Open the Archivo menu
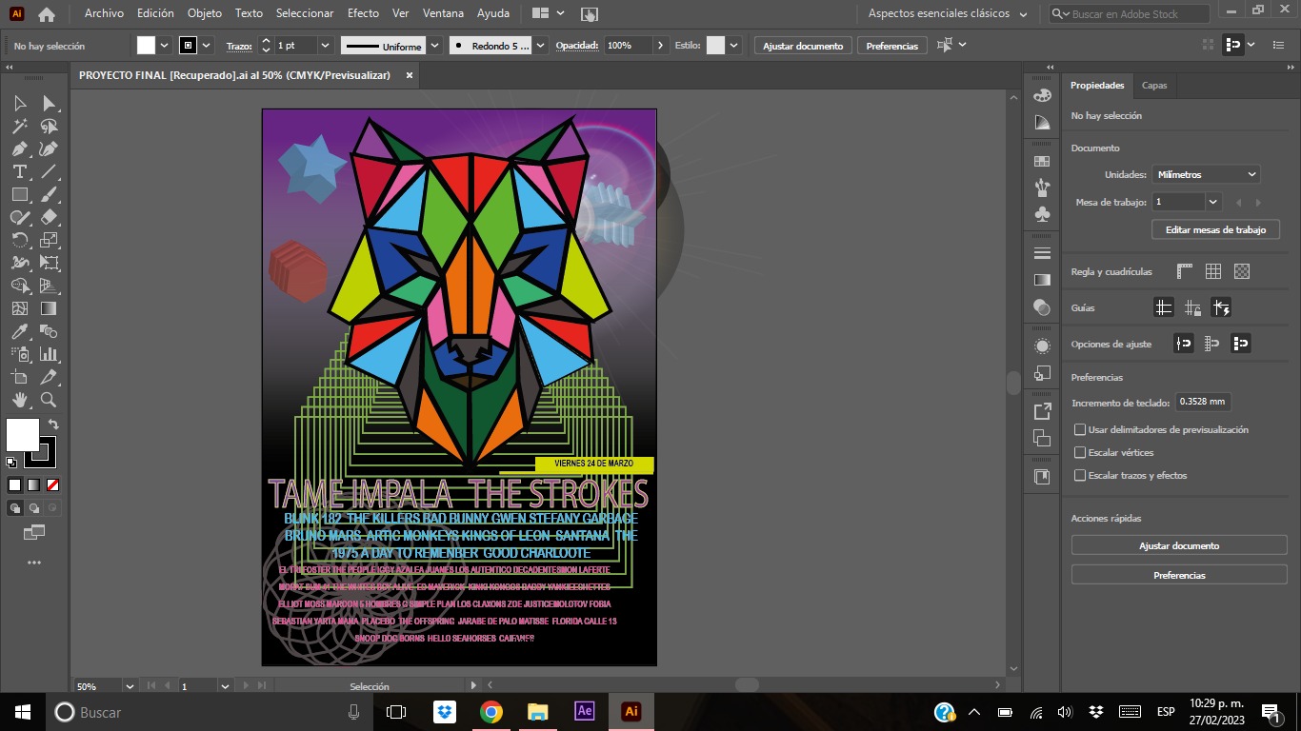The image size is (1301, 731). (104, 13)
